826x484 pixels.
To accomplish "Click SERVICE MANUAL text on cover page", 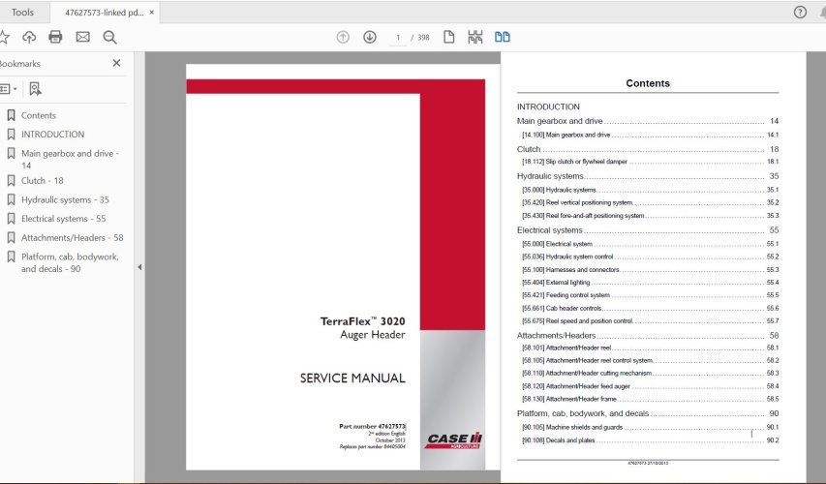I will click(x=352, y=378).
